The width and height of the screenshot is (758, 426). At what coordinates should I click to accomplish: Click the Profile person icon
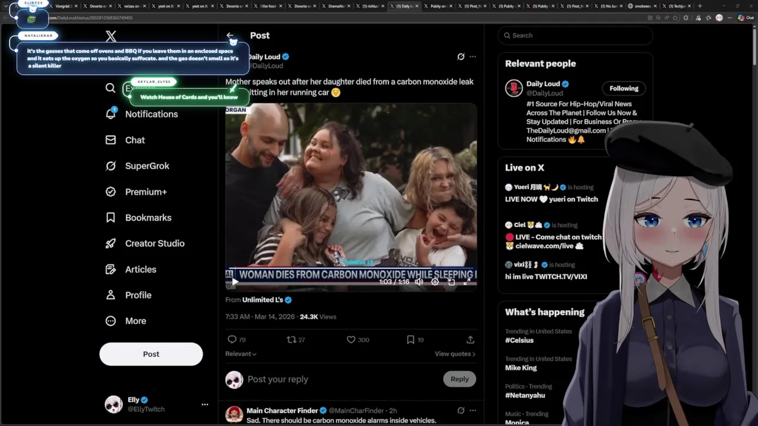coord(110,295)
